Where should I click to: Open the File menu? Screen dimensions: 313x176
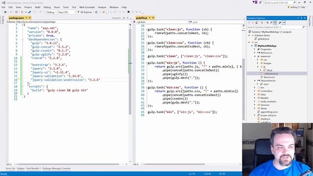tap(3, 7)
